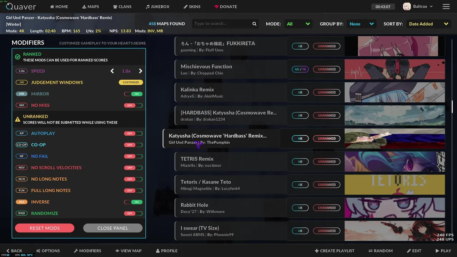
Task: Click the Quaver logo
Action: (21, 6)
